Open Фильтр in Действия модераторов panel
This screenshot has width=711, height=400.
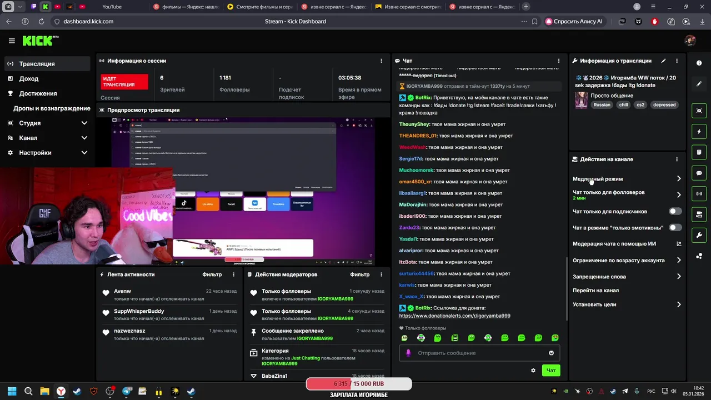(x=360, y=274)
